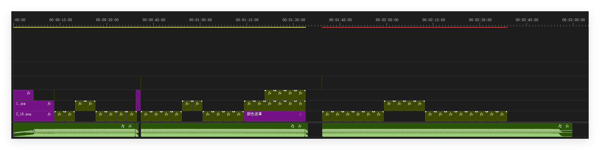The image size is (600, 150).
Task: Click the yellow render bar under the ruler
Action: (159, 27)
